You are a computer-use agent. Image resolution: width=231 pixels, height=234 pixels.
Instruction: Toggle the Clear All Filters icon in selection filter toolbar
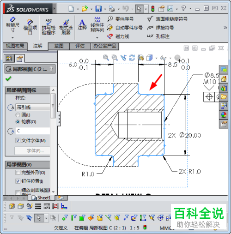20,218
